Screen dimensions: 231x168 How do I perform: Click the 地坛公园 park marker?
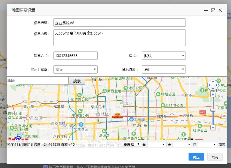coord(125,88)
